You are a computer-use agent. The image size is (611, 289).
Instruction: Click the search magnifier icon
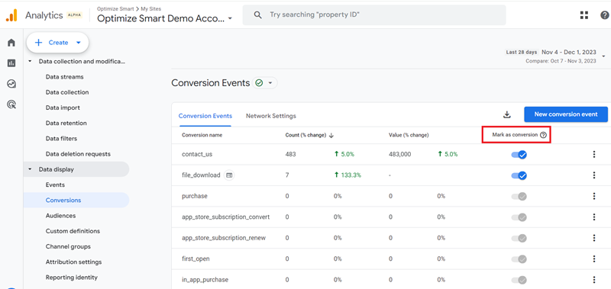[x=257, y=14]
